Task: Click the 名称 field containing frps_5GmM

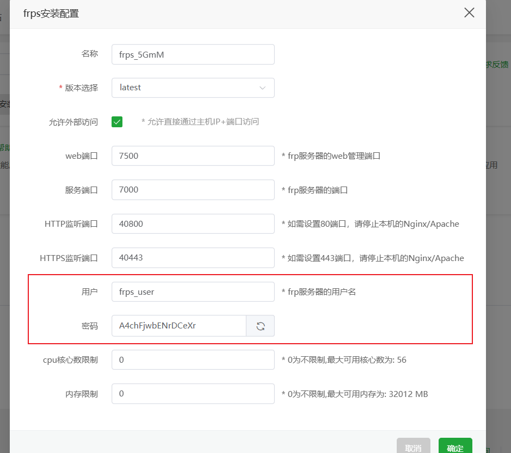Action: point(193,54)
